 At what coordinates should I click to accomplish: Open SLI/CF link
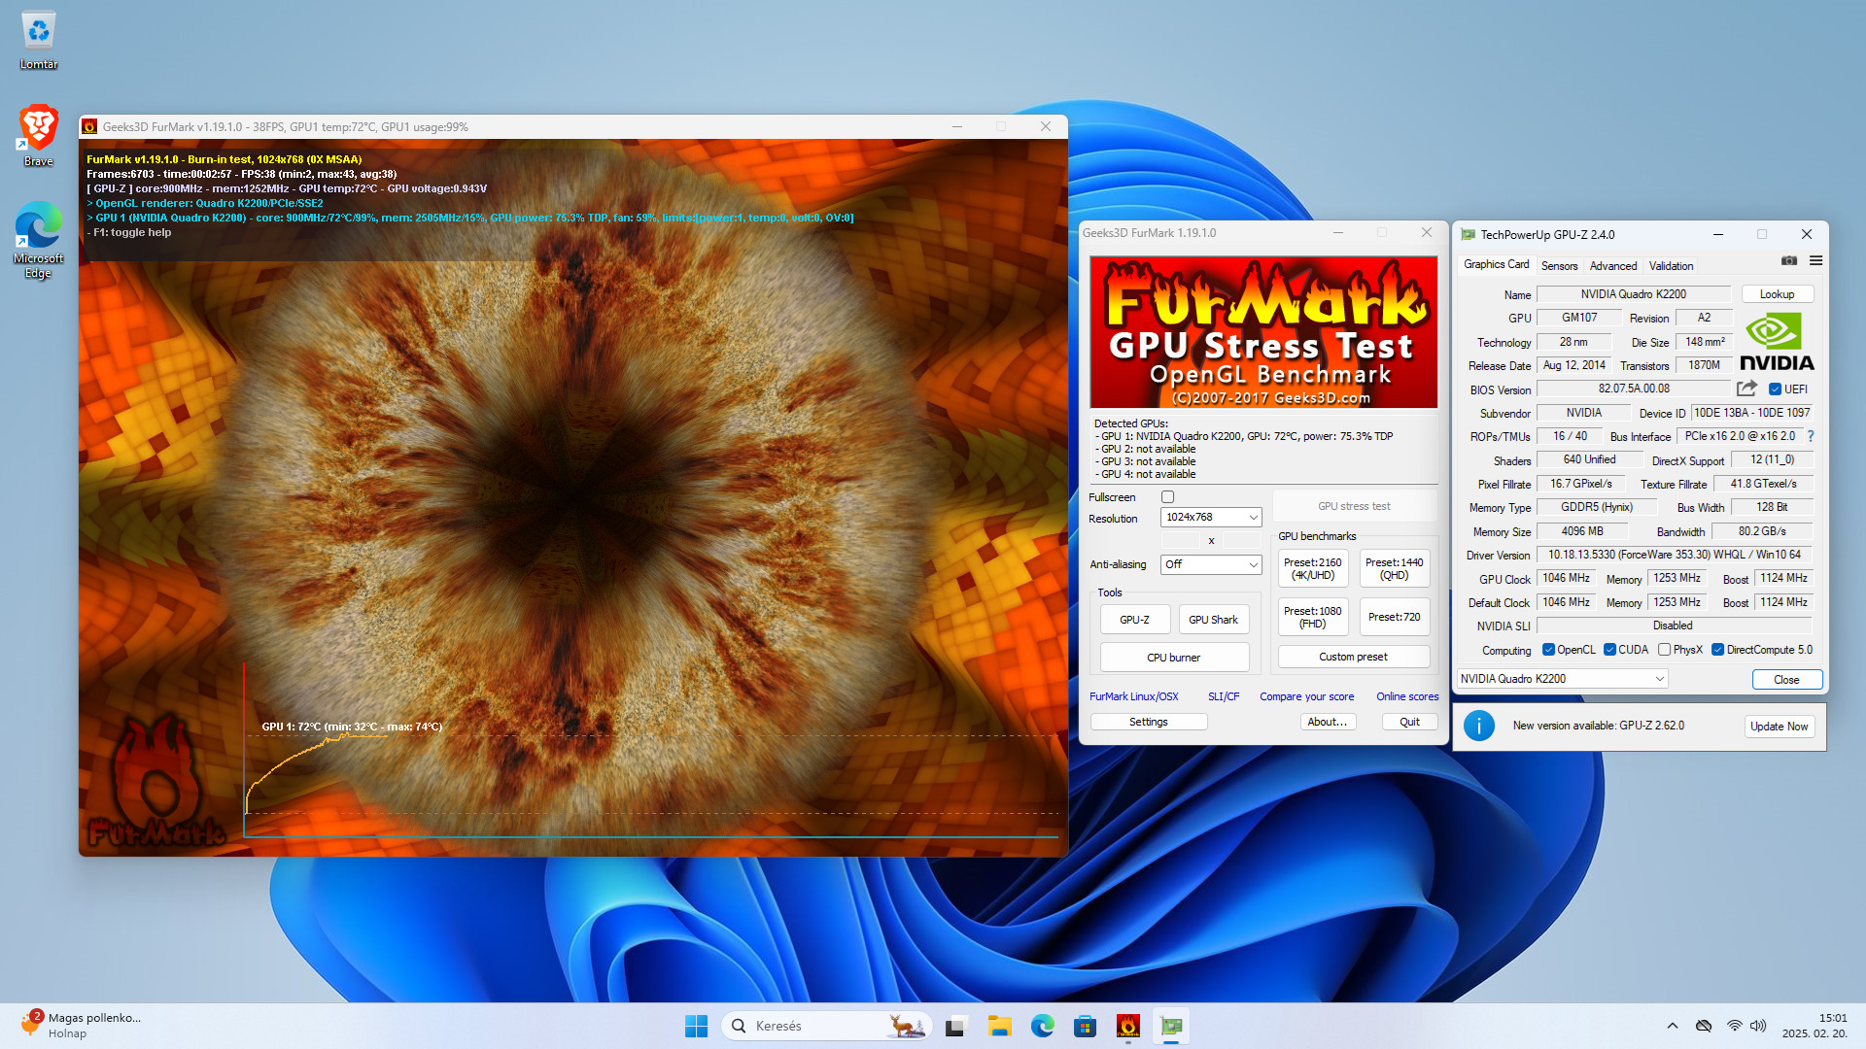pyautogui.click(x=1224, y=696)
